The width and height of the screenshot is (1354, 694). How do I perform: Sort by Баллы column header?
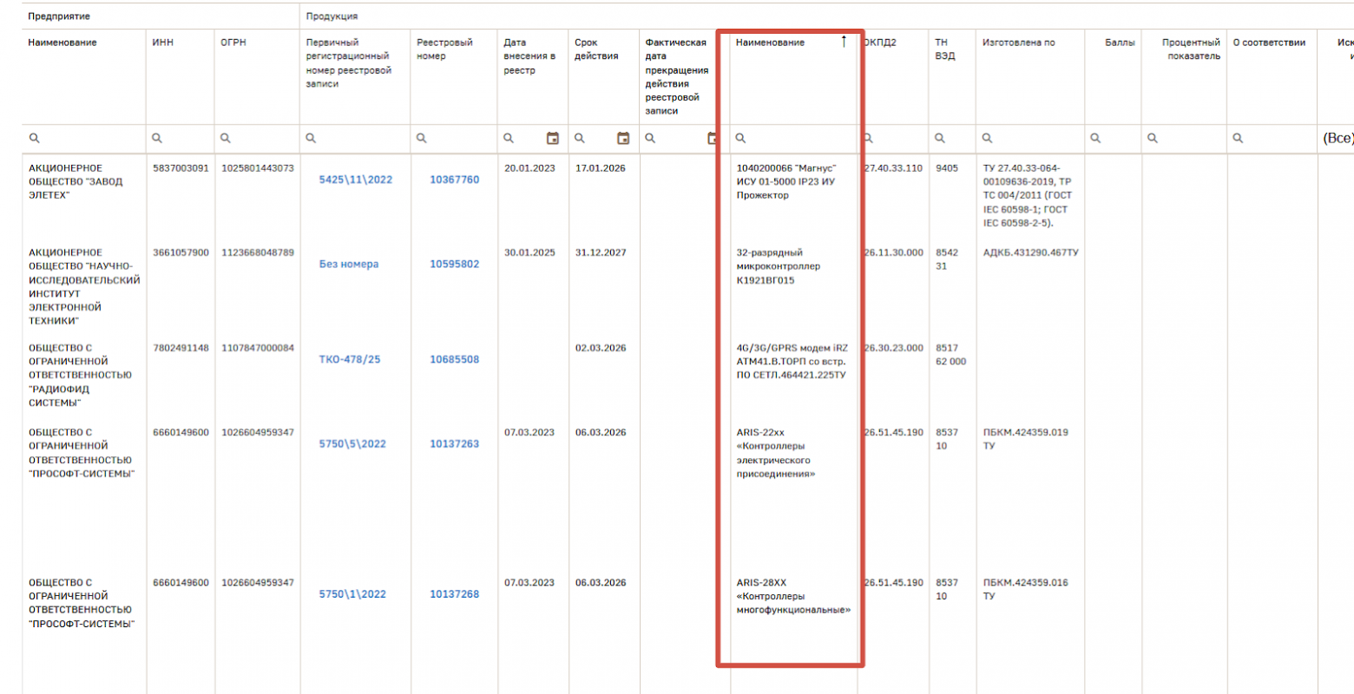tap(1120, 43)
